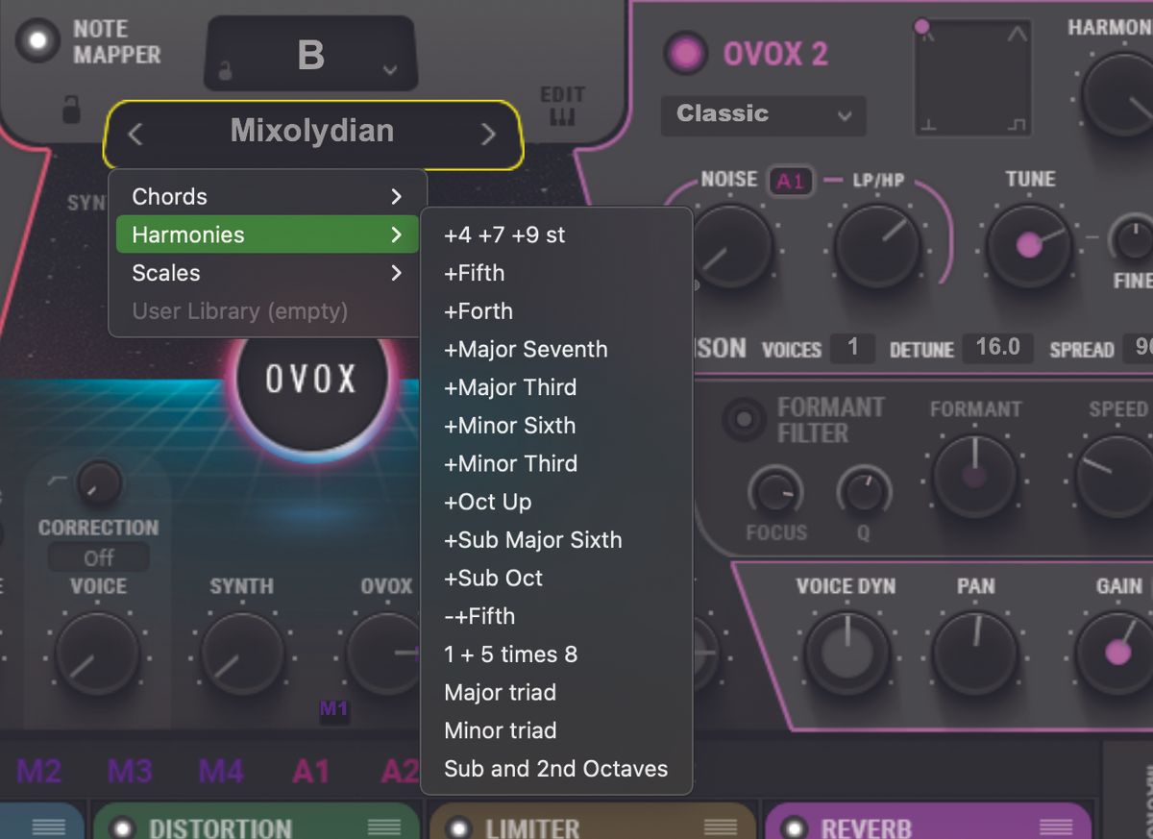Select +Major Seventh harmony

coord(525,349)
